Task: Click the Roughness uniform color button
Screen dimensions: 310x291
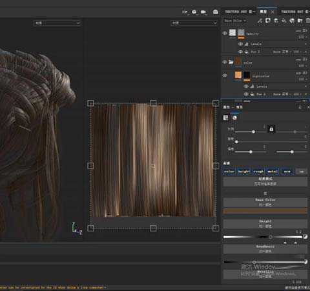Action: (x=265, y=249)
